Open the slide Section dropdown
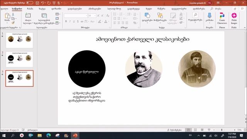The height and width of the screenshot is (139, 247). click(58, 23)
